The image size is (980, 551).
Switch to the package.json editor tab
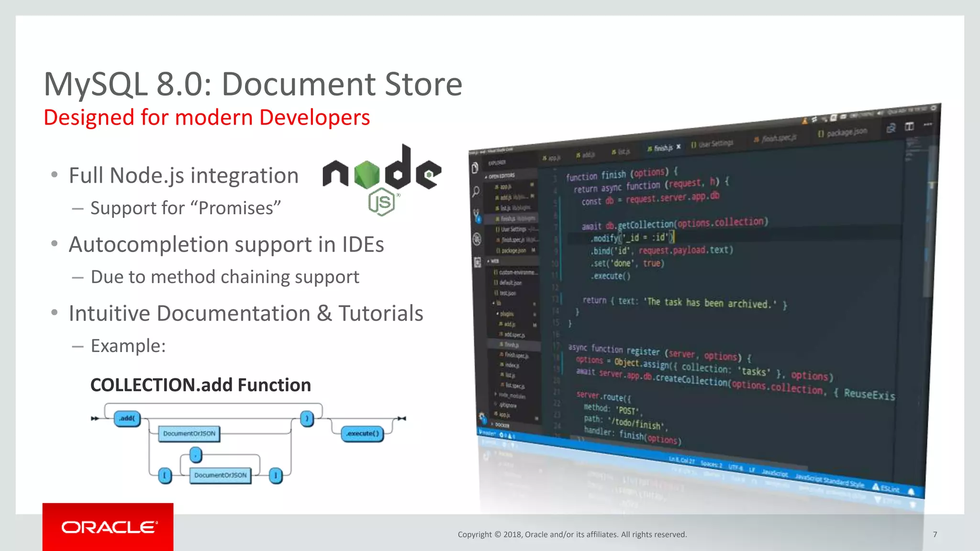843,132
